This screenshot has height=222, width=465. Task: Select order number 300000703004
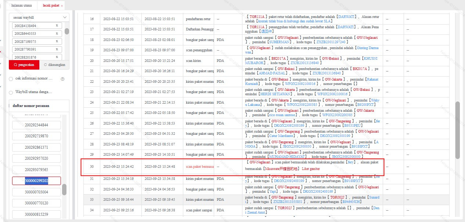pyautogui.click(x=36, y=192)
